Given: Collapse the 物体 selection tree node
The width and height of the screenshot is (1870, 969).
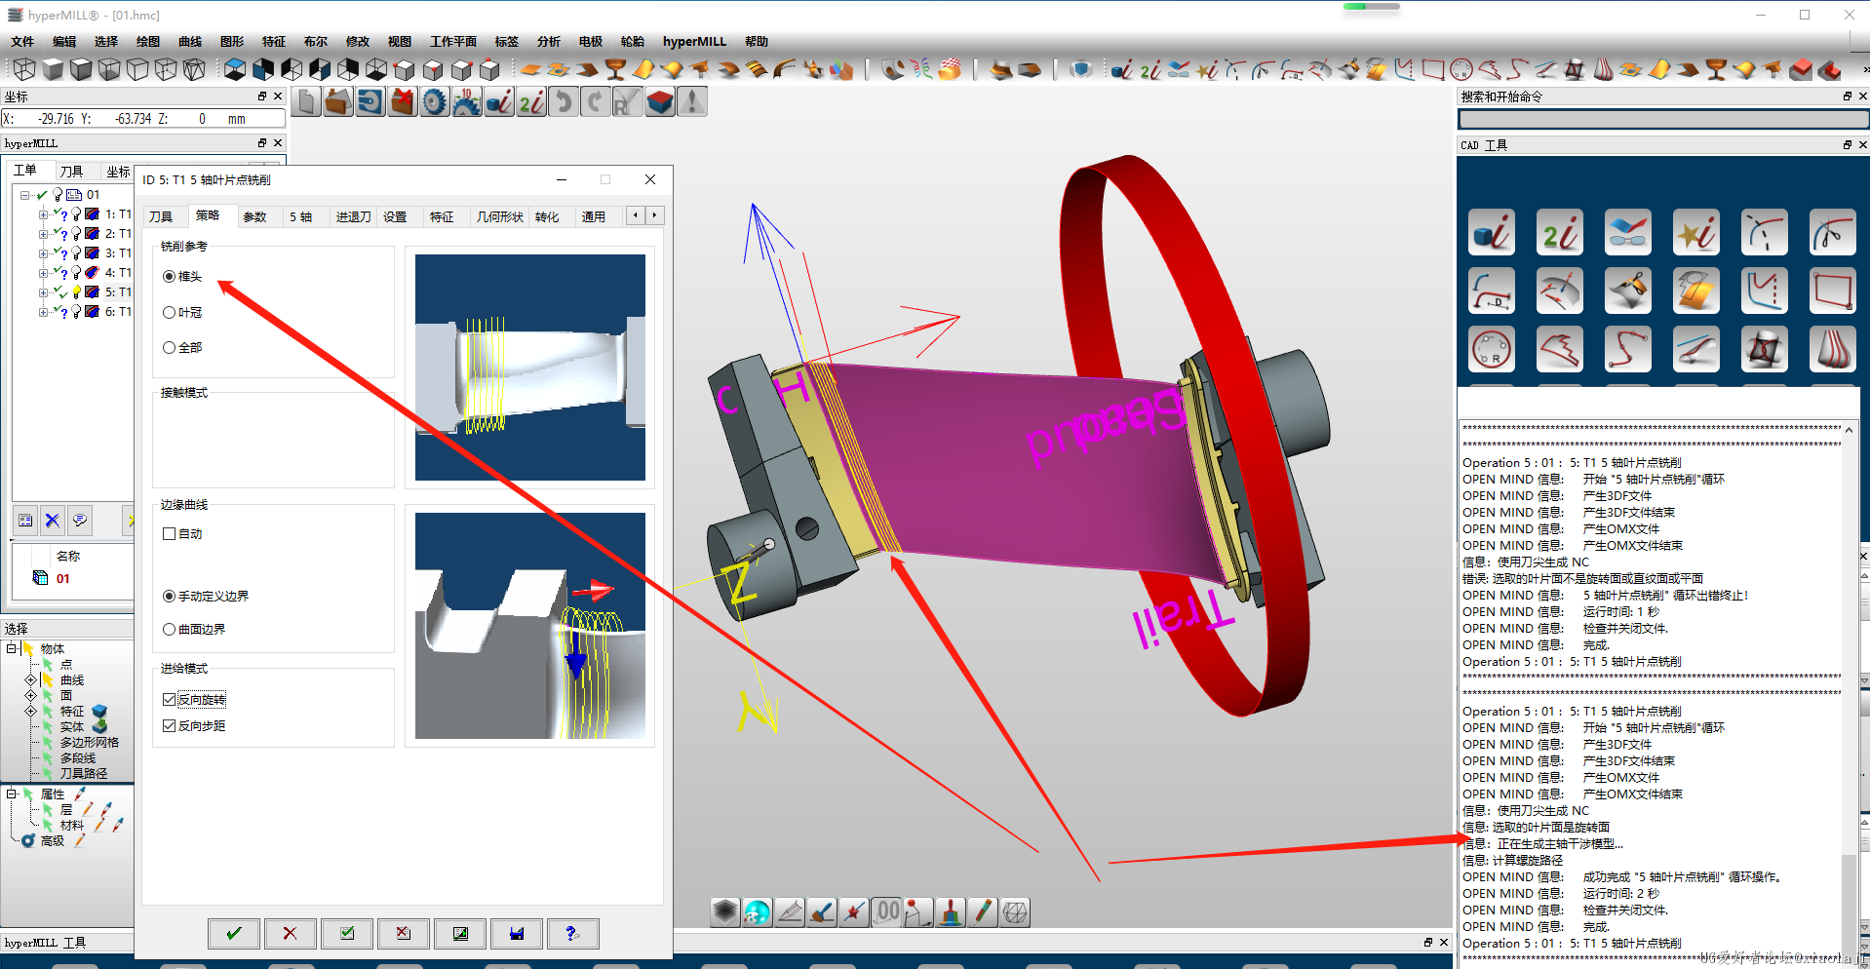Looking at the screenshot, I should coord(12,648).
